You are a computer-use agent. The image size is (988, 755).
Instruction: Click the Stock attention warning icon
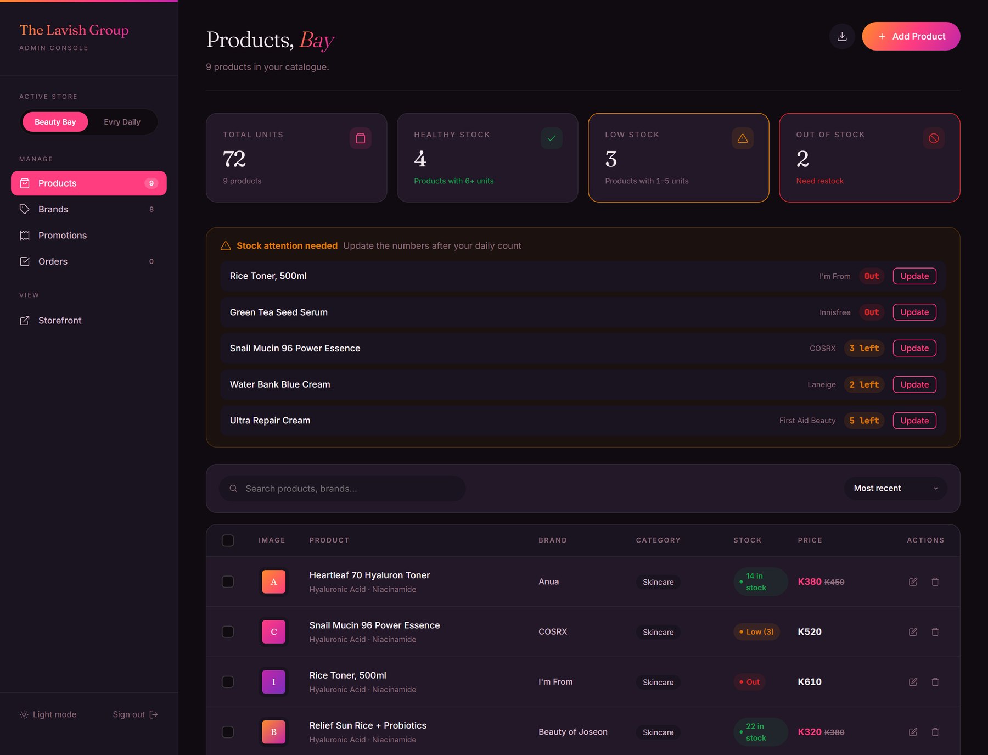226,246
